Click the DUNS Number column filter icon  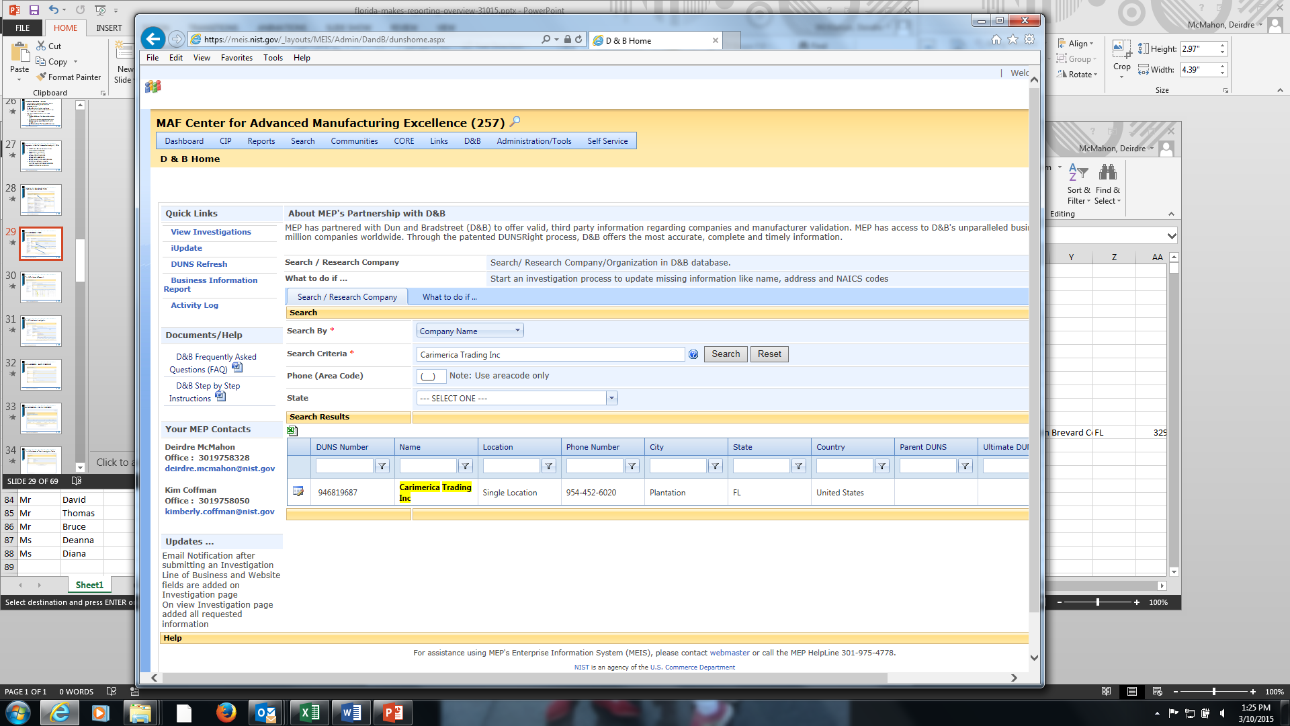tap(382, 466)
